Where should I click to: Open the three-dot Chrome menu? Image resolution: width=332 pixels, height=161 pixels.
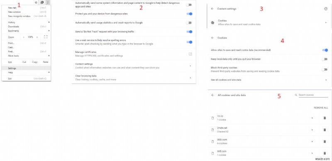click(48, 2)
